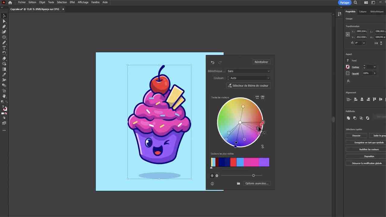Open the Couleurs dropdown set to Auto
The width and height of the screenshot is (386, 217).
pos(248,78)
